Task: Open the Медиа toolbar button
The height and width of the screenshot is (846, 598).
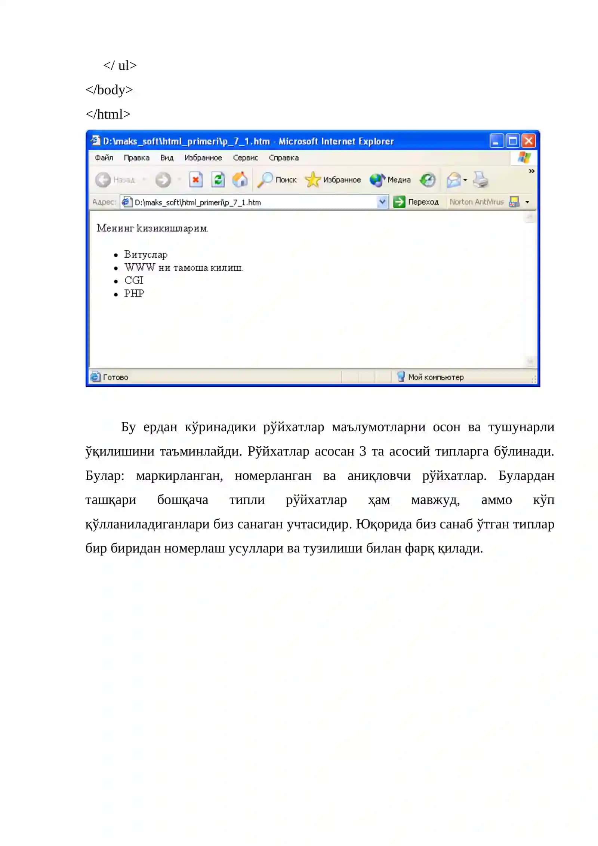Action: (390, 180)
